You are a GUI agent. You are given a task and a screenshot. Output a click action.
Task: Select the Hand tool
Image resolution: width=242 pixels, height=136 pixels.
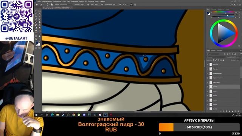click(x=39, y=36)
